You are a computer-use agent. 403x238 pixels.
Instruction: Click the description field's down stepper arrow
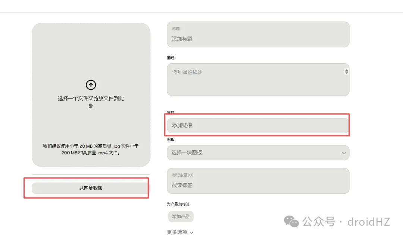coord(346,74)
